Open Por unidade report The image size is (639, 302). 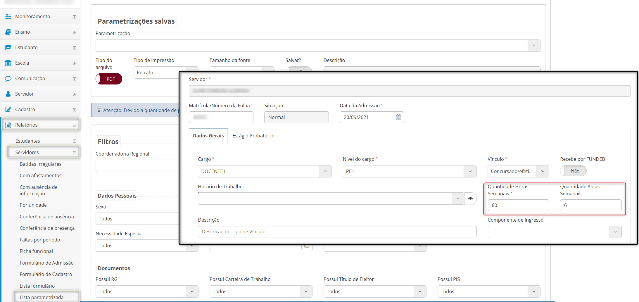point(33,205)
